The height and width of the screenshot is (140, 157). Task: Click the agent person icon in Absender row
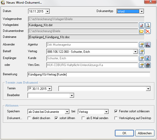(x=148, y=45)
